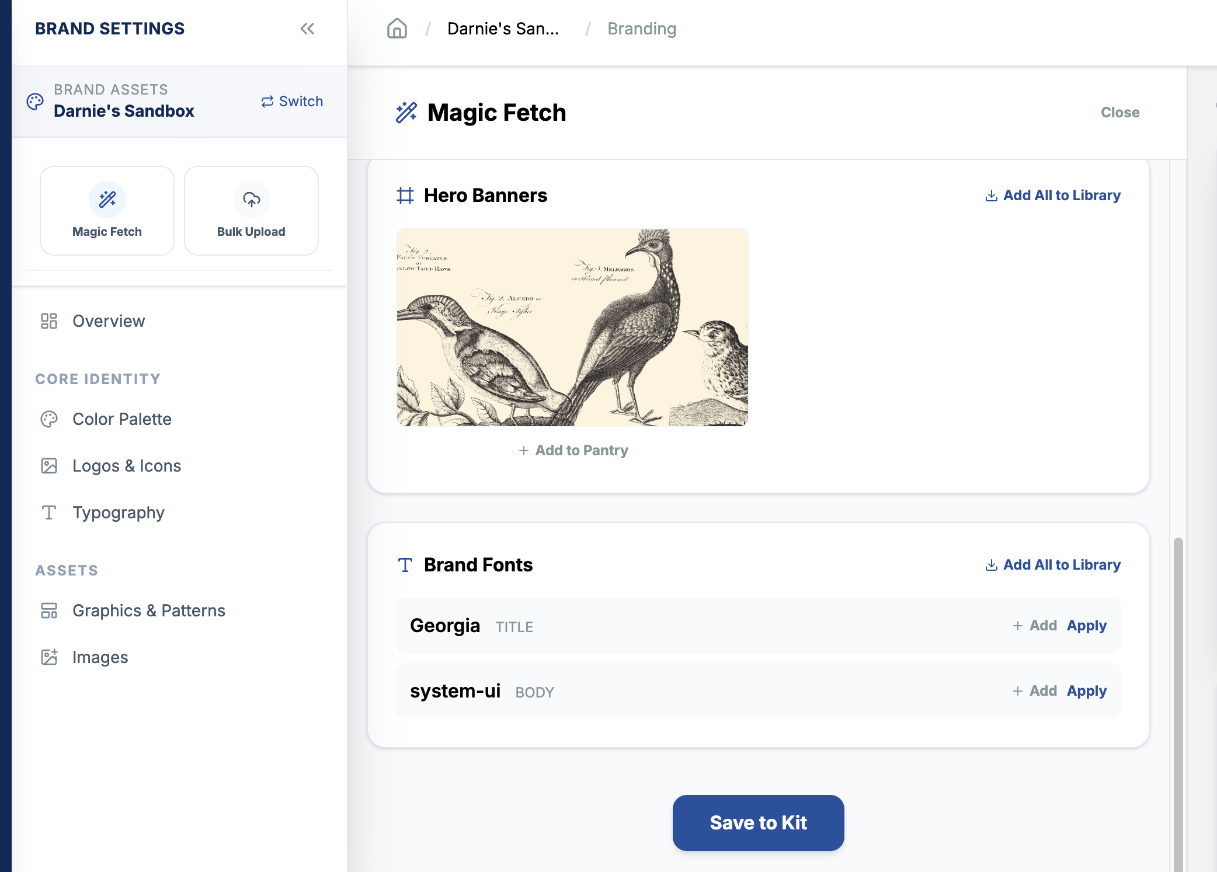This screenshot has height=872, width=1217.
Task: Open the Magic Fetch wand card
Action: tap(107, 211)
